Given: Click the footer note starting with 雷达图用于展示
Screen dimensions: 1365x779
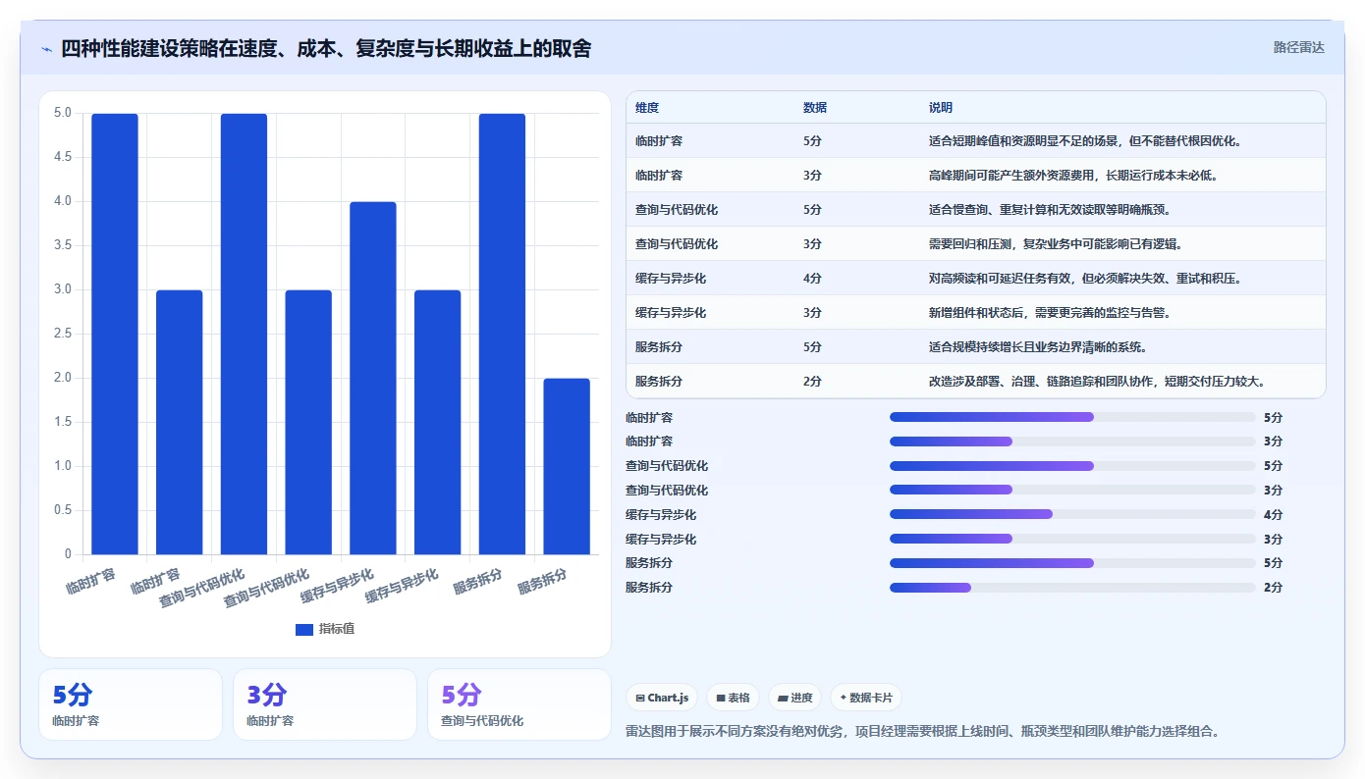Looking at the screenshot, I should 922,731.
